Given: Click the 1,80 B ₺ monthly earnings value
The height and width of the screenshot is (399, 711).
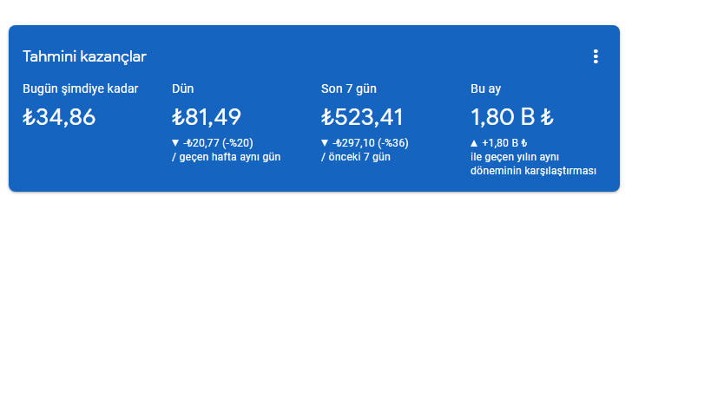Looking at the screenshot, I should pyautogui.click(x=512, y=117).
